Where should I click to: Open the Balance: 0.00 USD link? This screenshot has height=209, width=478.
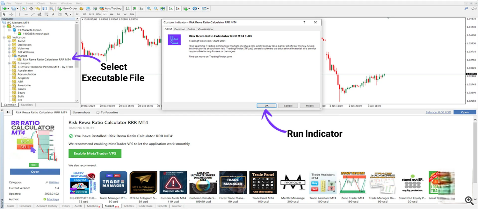438,112
